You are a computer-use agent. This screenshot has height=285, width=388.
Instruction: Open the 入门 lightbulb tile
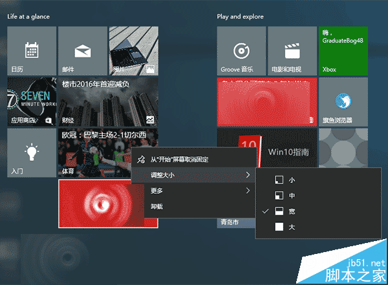pos(32,153)
